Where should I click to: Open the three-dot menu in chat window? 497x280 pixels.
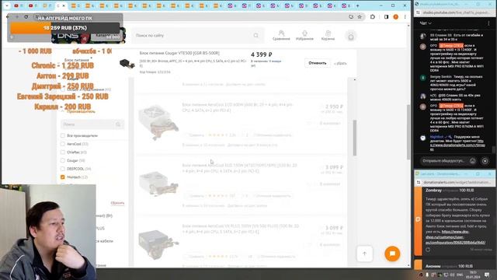click(x=488, y=23)
